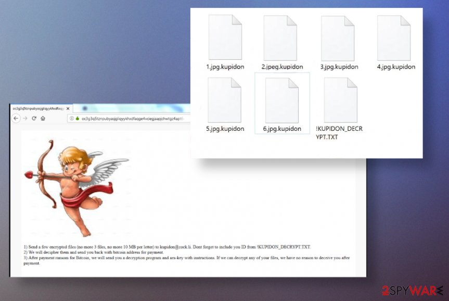
Task: Select the 5.jpg.kupidon file icon
Action: point(225,100)
